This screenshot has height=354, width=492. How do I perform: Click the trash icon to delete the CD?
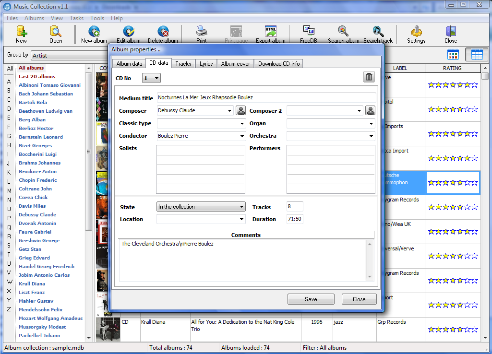click(369, 77)
